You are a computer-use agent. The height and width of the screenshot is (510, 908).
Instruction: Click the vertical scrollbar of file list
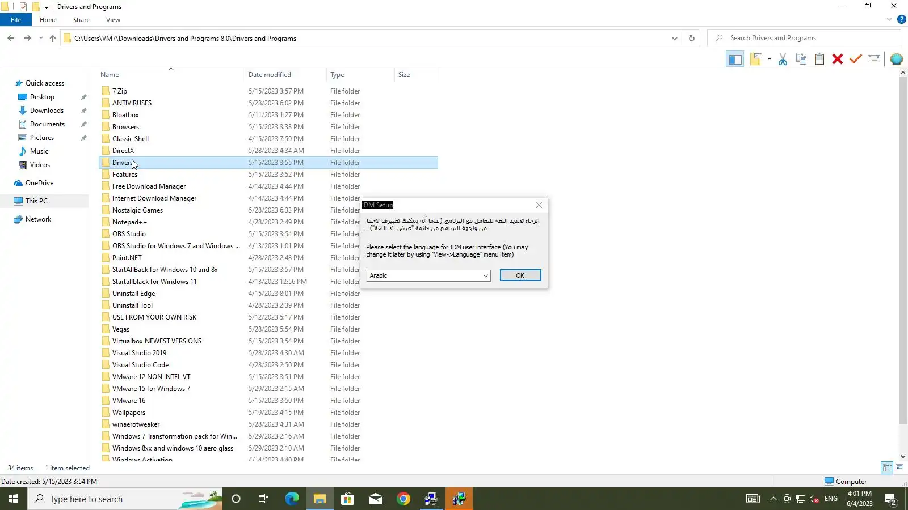(x=903, y=251)
